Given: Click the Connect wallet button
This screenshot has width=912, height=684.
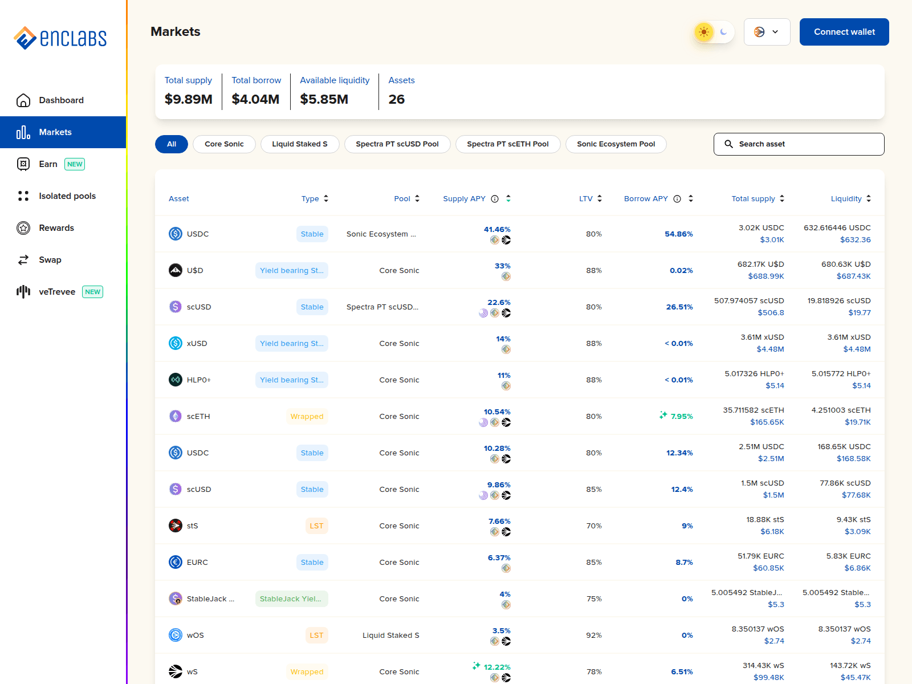Looking at the screenshot, I should coord(844,32).
